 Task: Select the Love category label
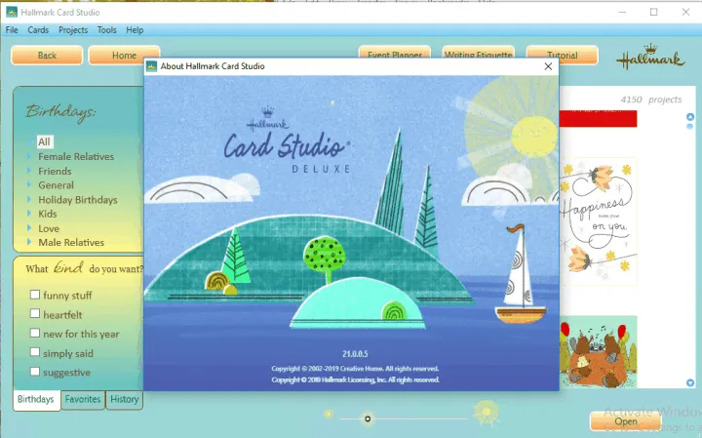pos(49,228)
